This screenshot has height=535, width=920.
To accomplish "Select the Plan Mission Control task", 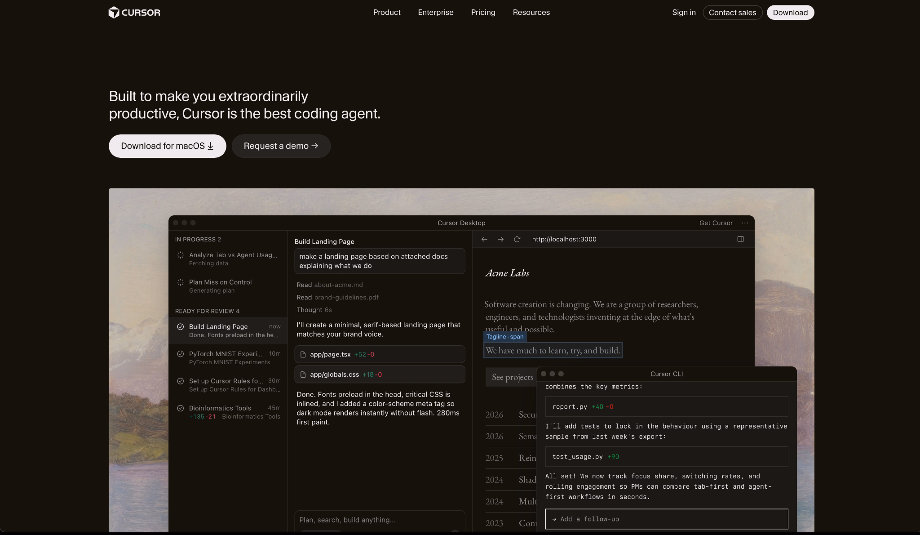I will click(228, 286).
